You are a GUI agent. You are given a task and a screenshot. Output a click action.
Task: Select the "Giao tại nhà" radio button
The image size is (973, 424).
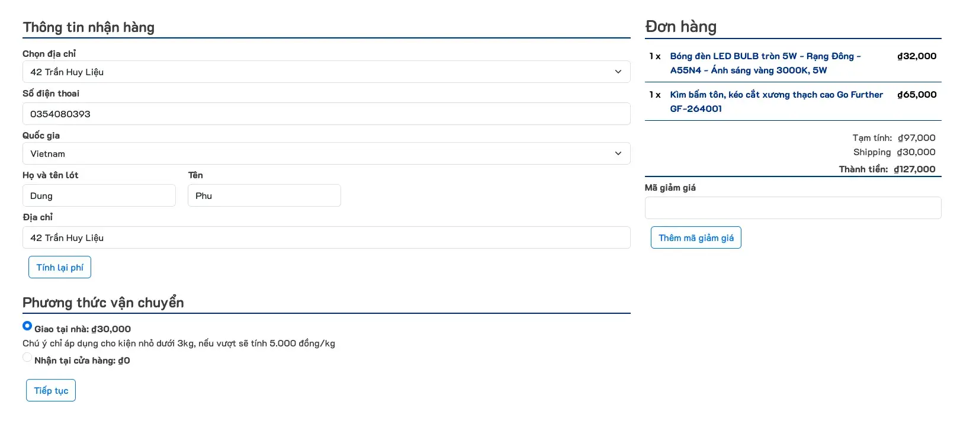click(x=27, y=326)
